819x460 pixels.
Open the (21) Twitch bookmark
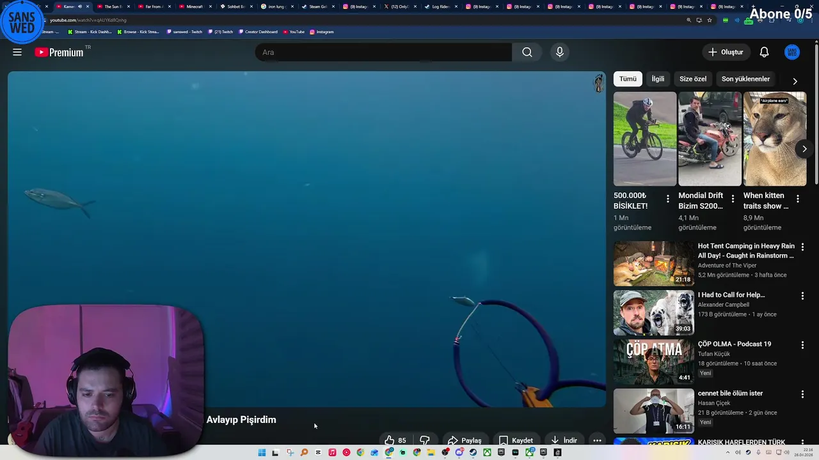pyautogui.click(x=221, y=31)
